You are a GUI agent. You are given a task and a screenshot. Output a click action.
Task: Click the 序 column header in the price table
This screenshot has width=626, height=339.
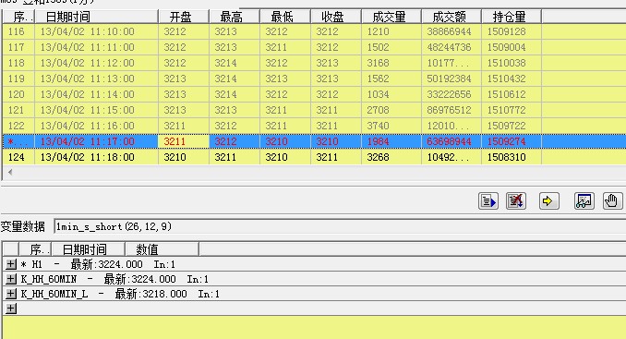pos(18,17)
